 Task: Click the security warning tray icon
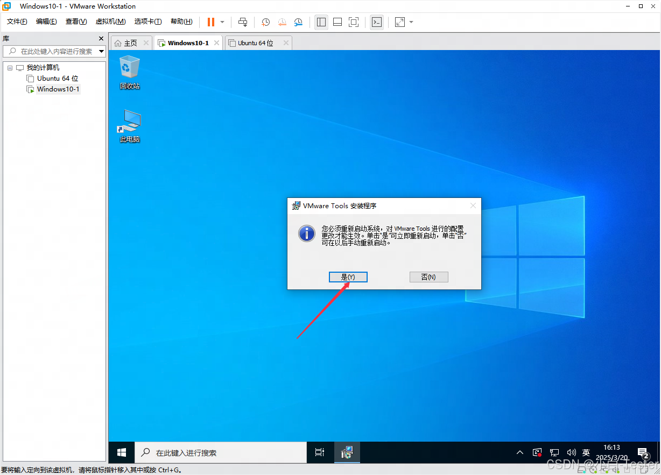[x=537, y=452]
